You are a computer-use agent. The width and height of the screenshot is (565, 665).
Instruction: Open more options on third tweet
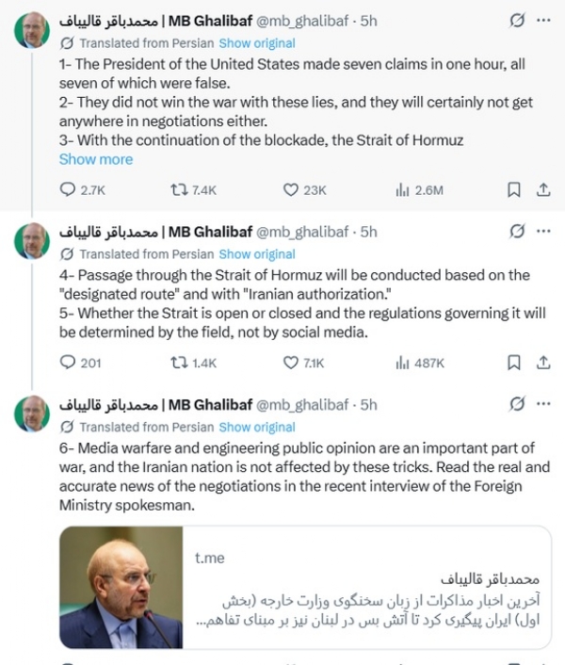point(543,404)
